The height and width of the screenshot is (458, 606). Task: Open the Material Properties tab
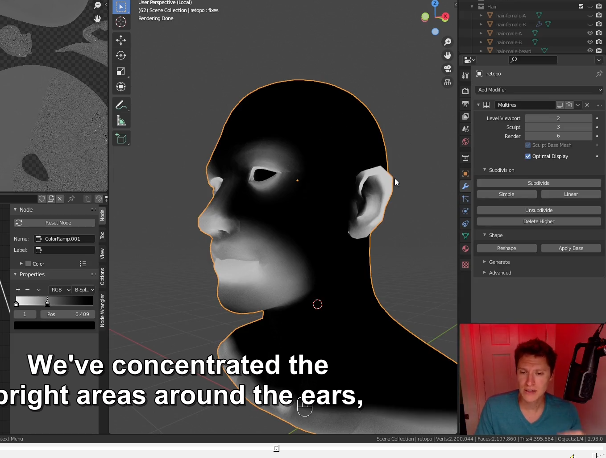click(x=465, y=249)
